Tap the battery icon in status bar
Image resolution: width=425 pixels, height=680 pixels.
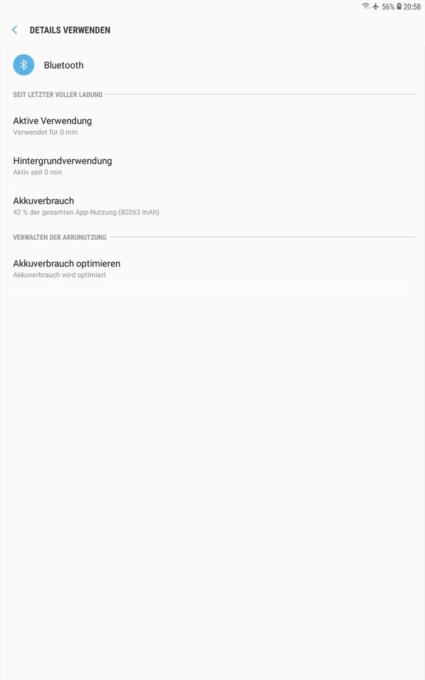coord(399,6)
